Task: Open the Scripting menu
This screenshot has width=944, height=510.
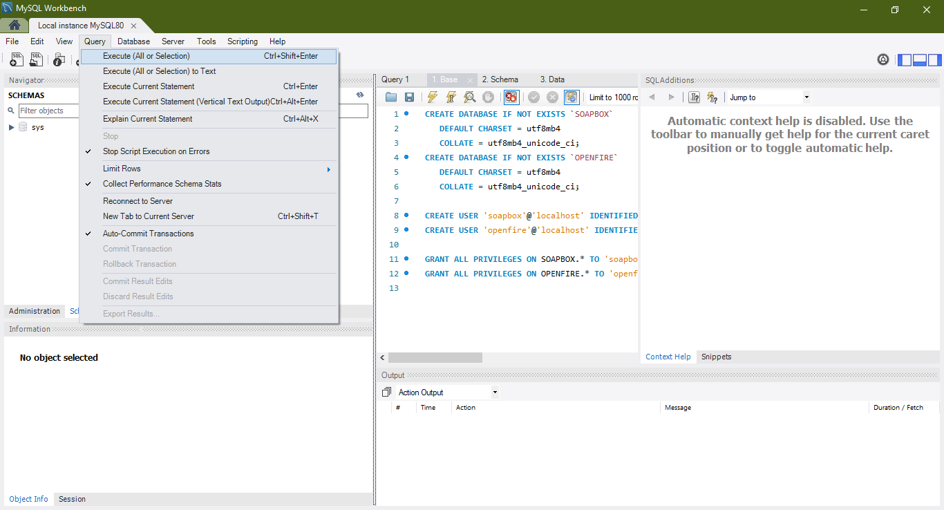Action: [x=243, y=41]
